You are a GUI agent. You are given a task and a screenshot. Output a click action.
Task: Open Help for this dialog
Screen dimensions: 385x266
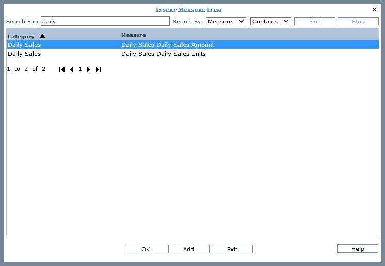click(358, 248)
